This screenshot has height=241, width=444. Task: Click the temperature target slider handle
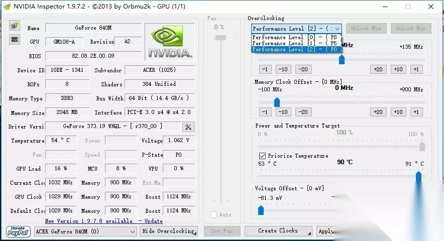click(x=418, y=176)
